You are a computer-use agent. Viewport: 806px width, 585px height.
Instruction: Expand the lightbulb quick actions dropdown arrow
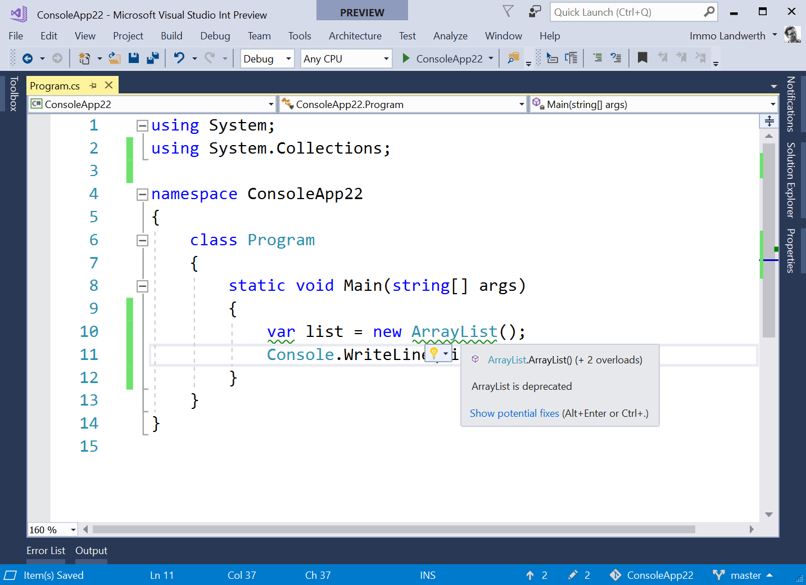(x=446, y=354)
